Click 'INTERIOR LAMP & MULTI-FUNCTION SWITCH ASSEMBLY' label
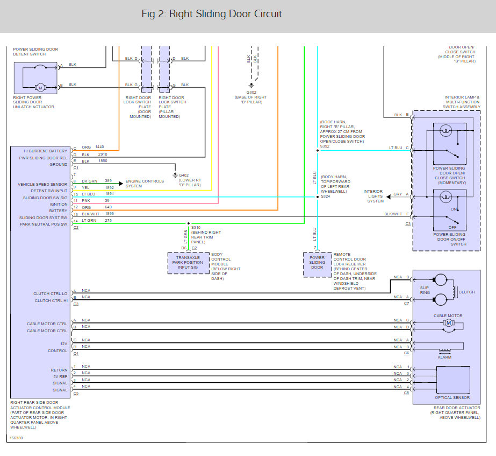Screen dimensions: 496x456 coord(462,102)
